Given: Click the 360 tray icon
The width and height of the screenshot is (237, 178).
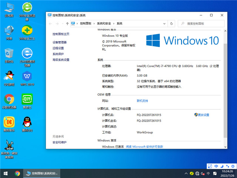Looking at the screenshot, I should pyautogui.click(x=192, y=173).
